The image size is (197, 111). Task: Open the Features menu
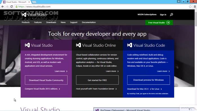tap(38, 22)
